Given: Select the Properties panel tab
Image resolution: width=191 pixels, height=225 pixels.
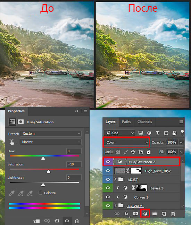Looking at the screenshot, I should [16, 111].
